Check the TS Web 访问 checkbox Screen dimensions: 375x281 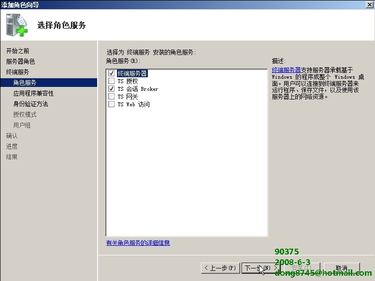pyautogui.click(x=111, y=104)
